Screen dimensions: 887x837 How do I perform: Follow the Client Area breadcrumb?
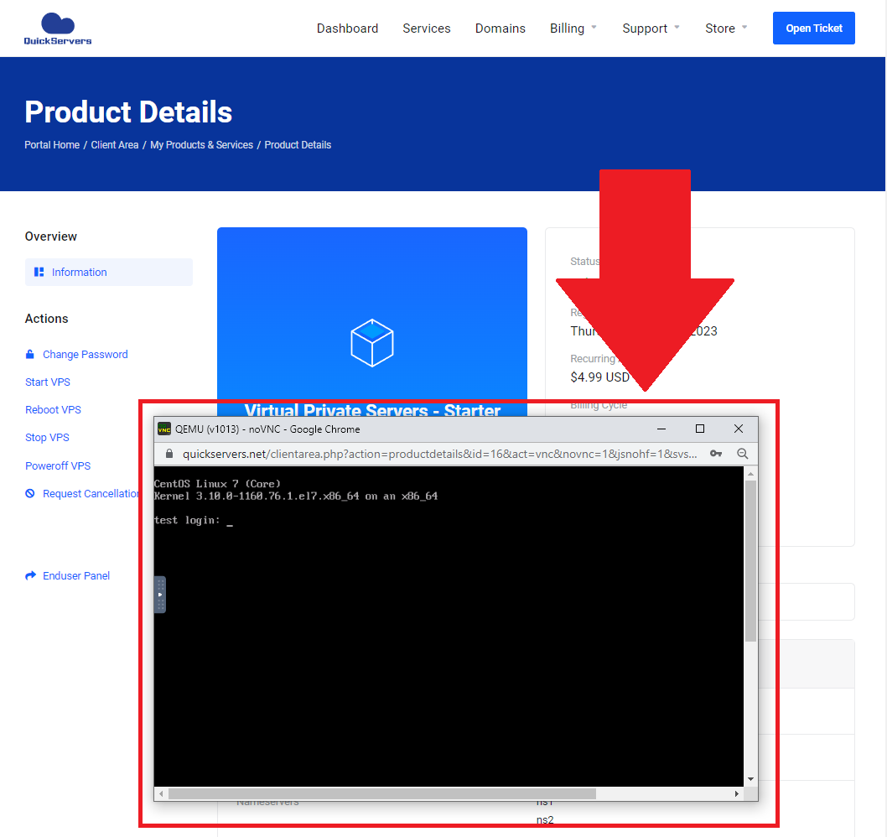point(115,145)
